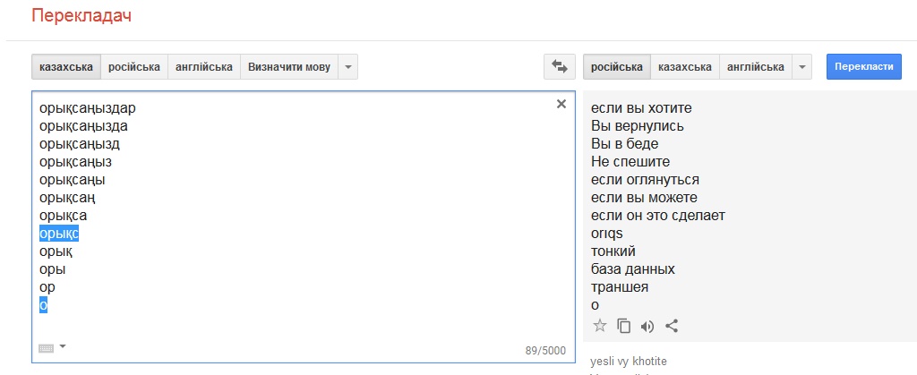Share the translation
The width and height of the screenshot is (917, 375).
pyautogui.click(x=672, y=326)
